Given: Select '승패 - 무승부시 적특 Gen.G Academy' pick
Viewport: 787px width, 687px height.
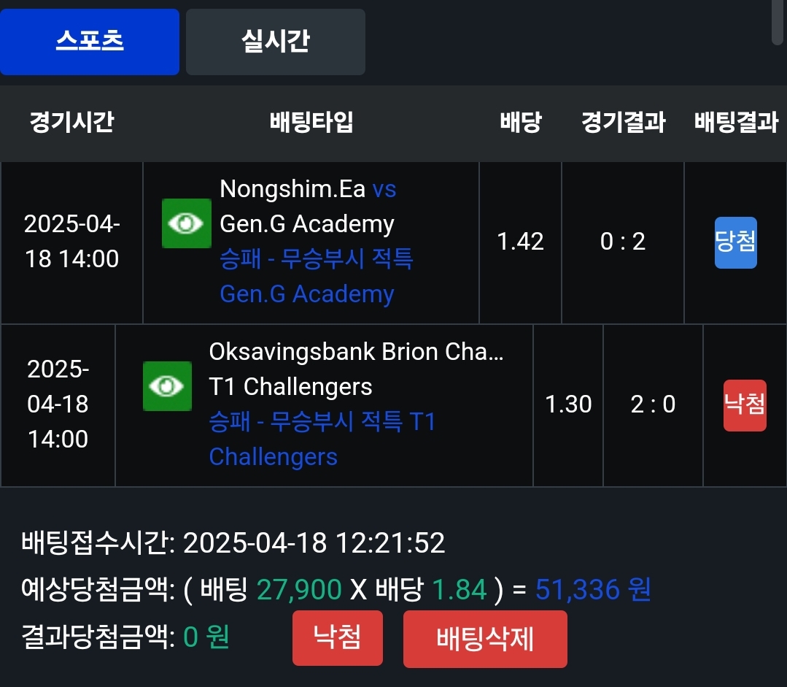Looking at the screenshot, I should point(317,276).
